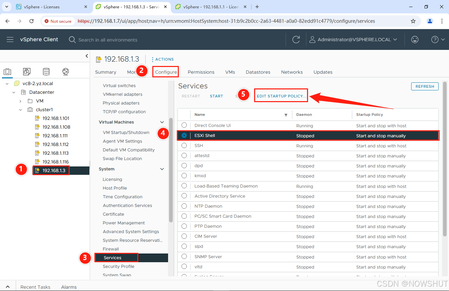The image size is (449, 291).
Task: Click the REFRESH services button
Action: click(425, 86)
